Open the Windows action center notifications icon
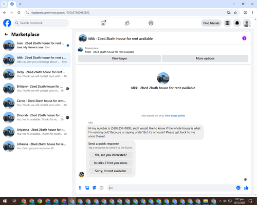The image size is (257, 205). coord(250,201)
